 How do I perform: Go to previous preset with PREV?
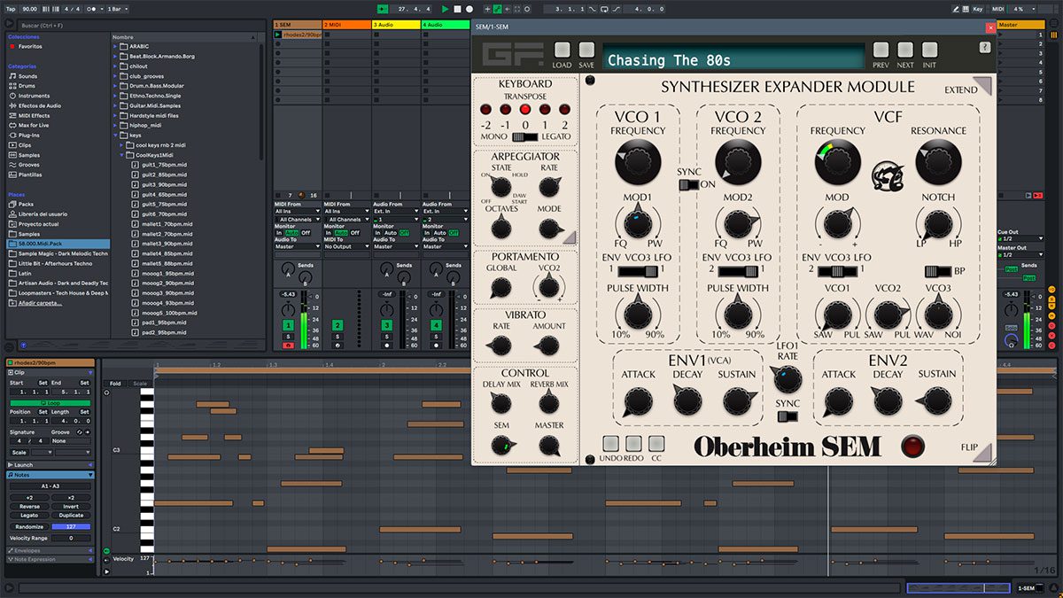881,50
